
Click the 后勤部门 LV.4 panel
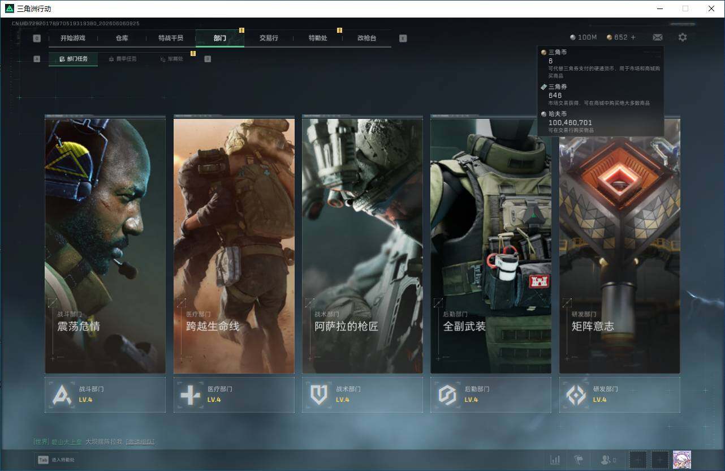[x=491, y=395]
